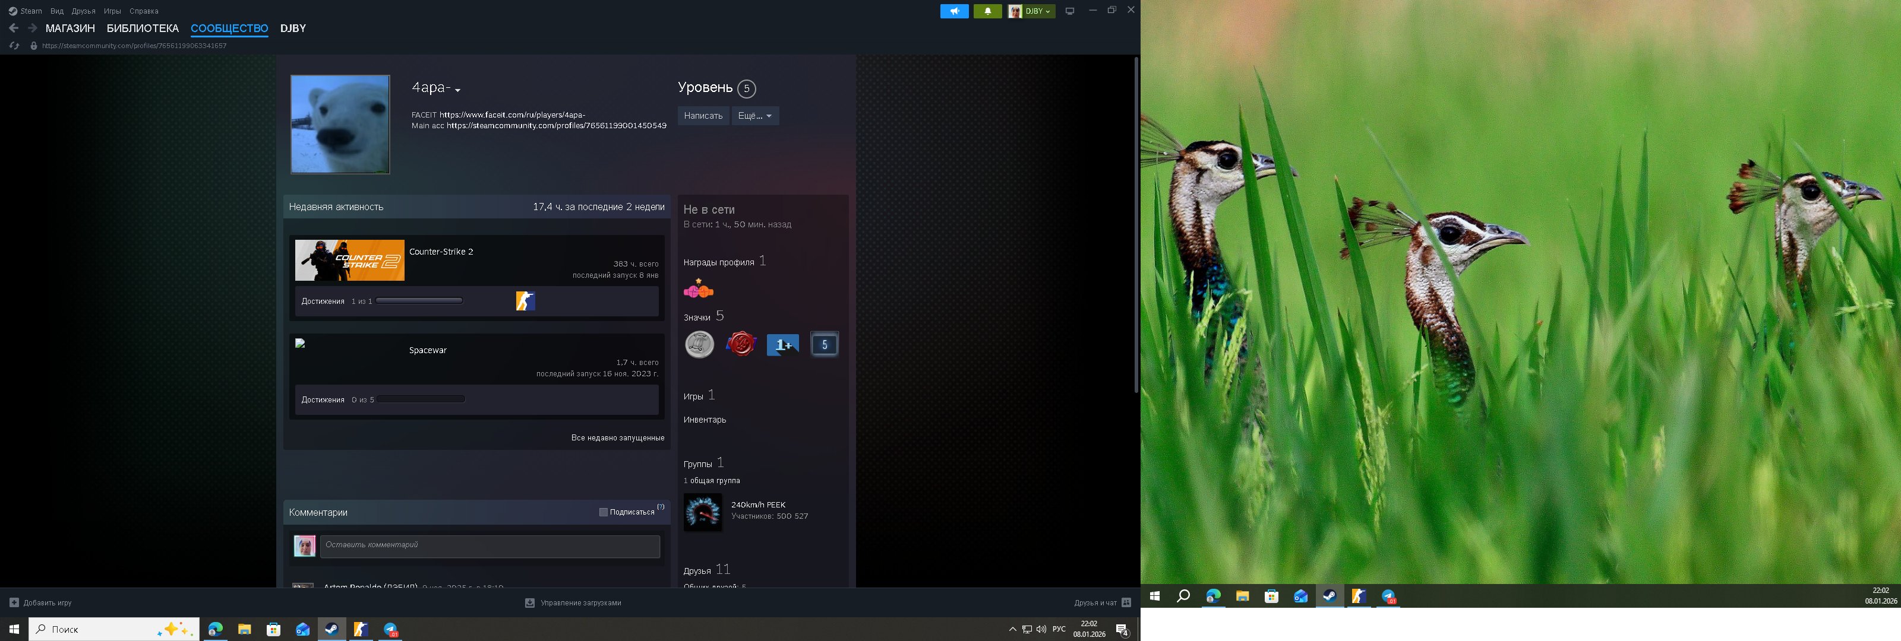Open the FACEIT profile link
Image resolution: width=1901 pixels, height=641 pixels.
click(512, 115)
